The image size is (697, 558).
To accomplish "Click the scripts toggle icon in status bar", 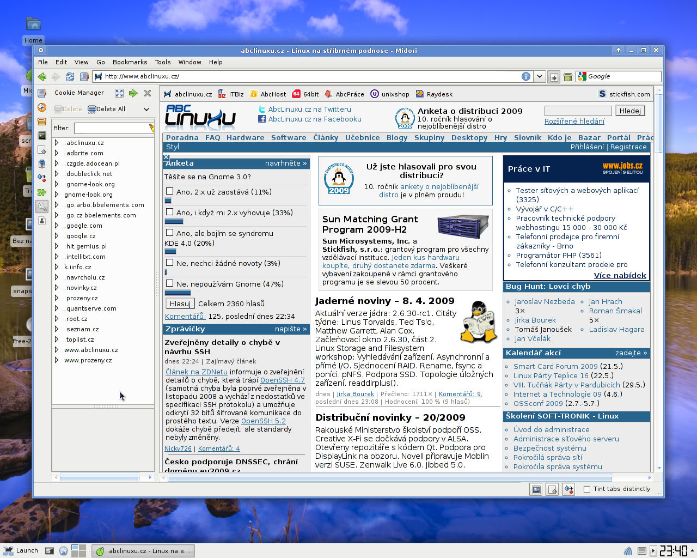I will (552, 489).
